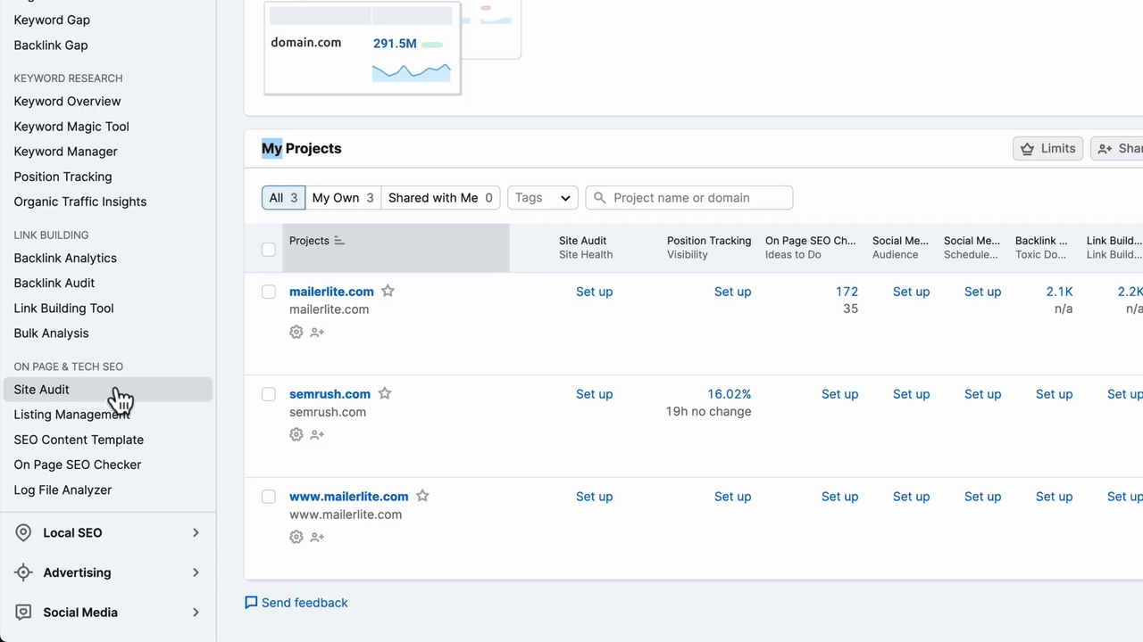This screenshot has height=642, width=1143.
Task: Open mailerlite.com 2.1K backlink audit value
Action: [x=1059, y=292]
